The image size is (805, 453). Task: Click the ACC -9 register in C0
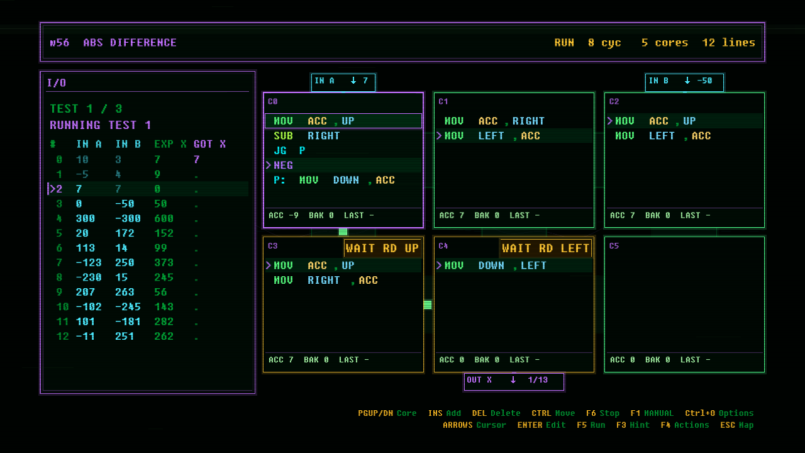pos(284,215)
